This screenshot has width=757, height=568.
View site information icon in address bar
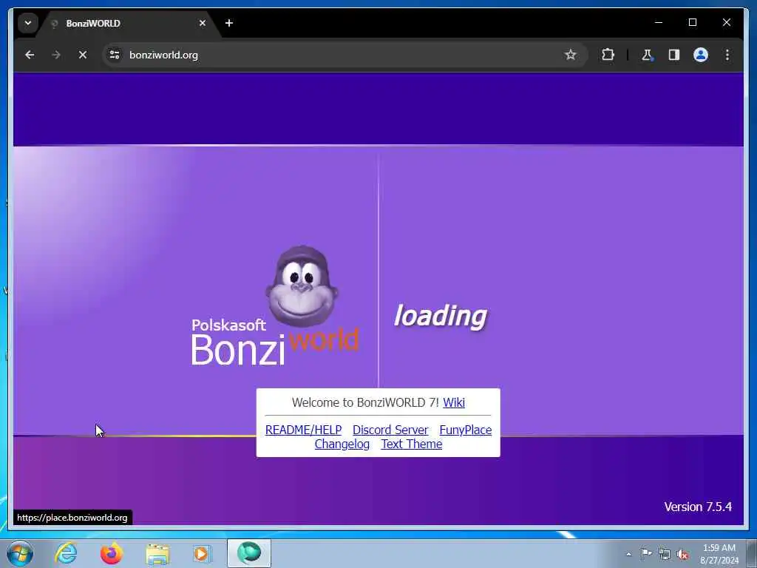115,55
